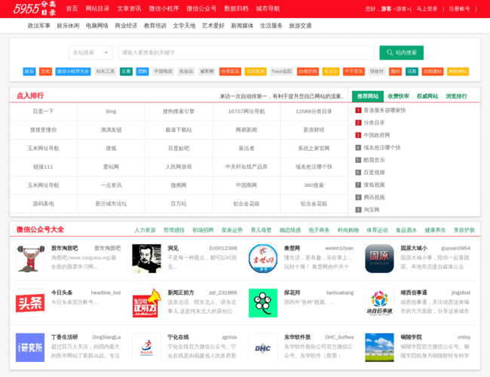This screenshot has height=377, width=490.
Task: Go to 首页 in top navigation
Action: [x=72, y=8]
